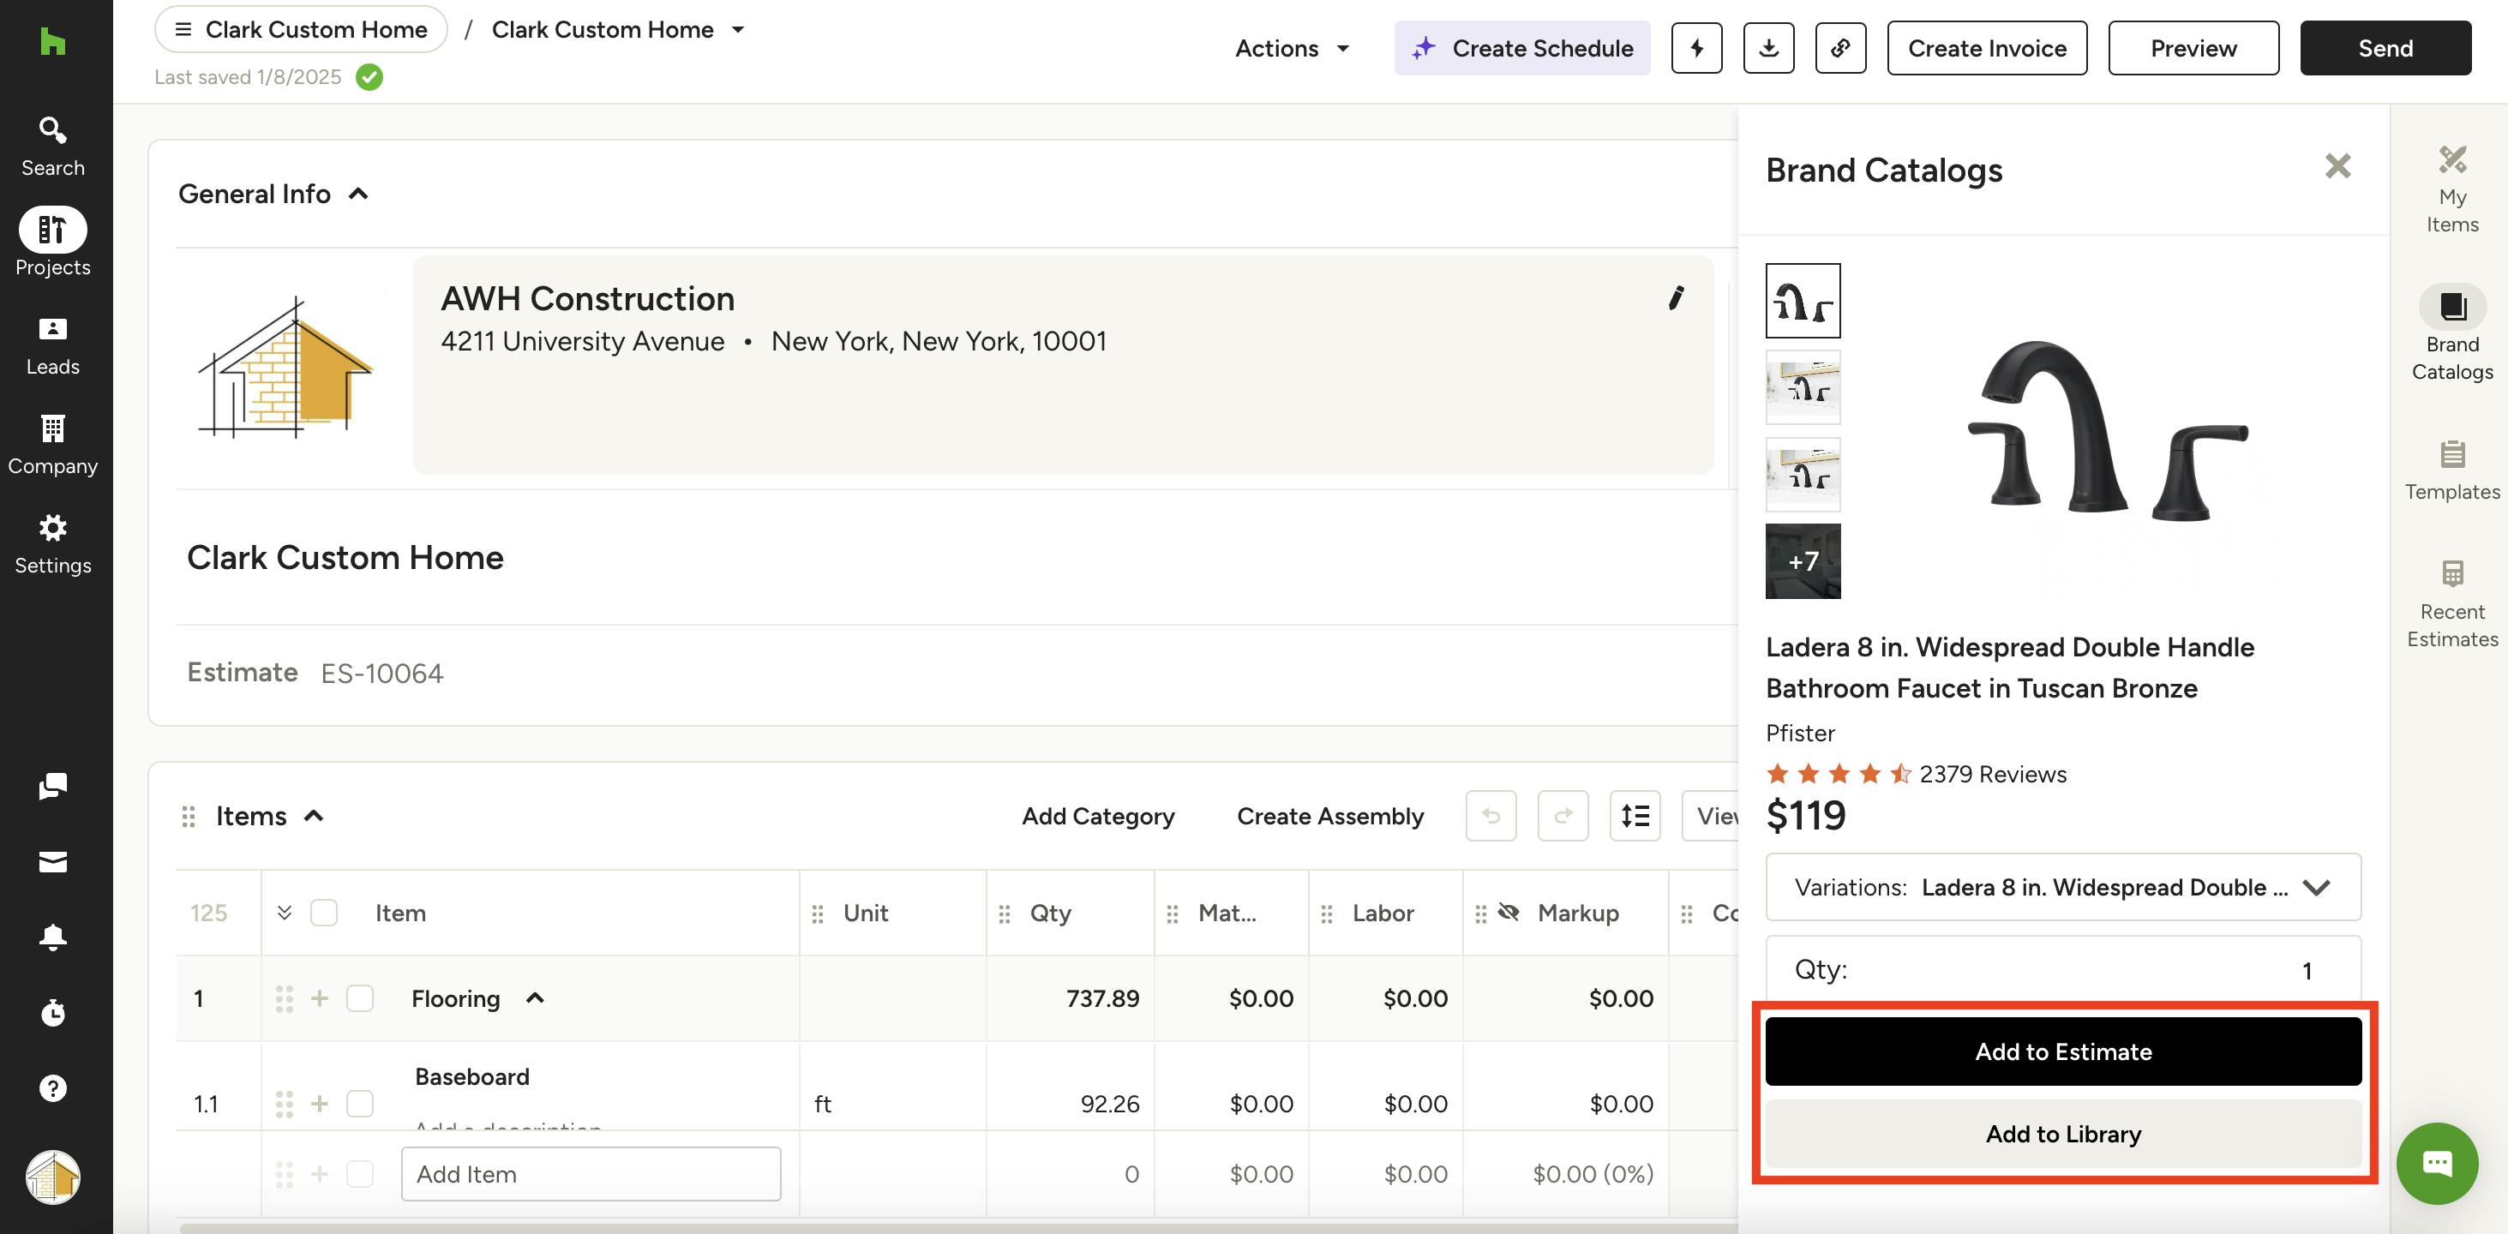This screenshot has width=2508, height=1234.
Task: Open Search in the left sidebar
Action: click(x=52, y=147)
